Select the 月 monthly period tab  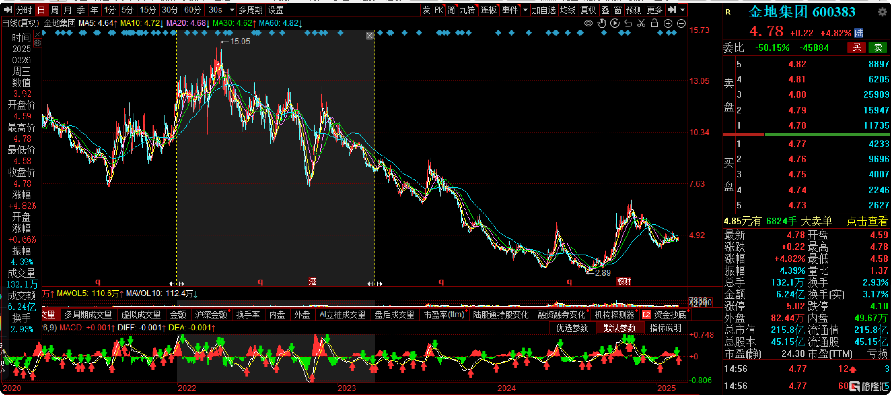[x=67, y=10]
